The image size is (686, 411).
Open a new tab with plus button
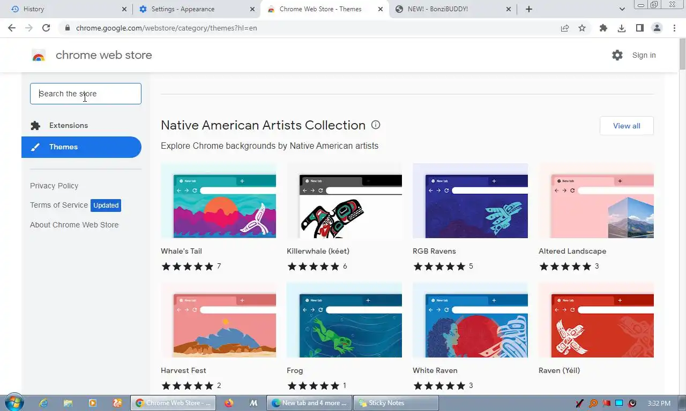click(x=529, y=9)
